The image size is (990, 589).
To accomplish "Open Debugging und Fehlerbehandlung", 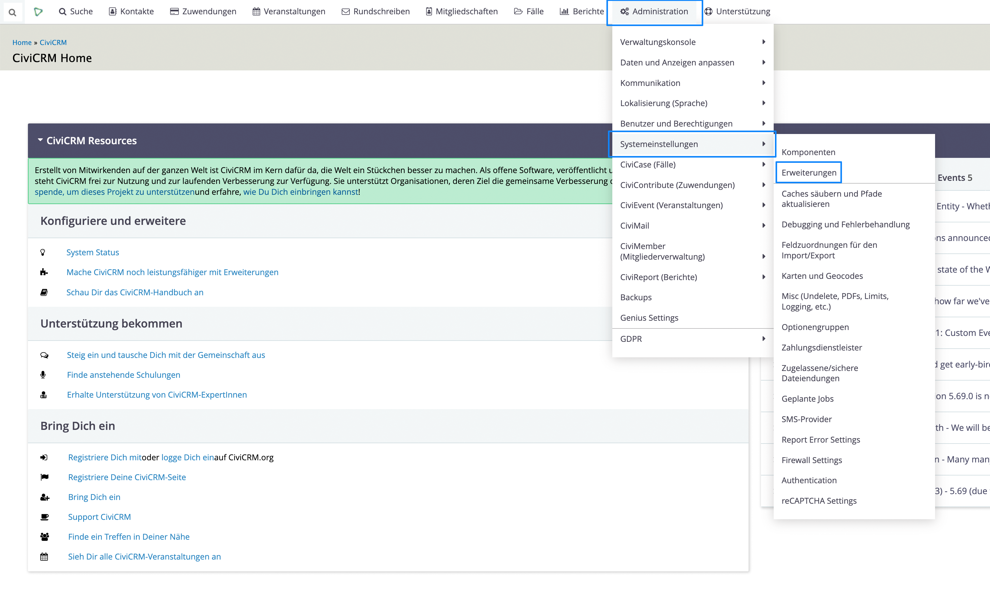I will pos(854,225).
